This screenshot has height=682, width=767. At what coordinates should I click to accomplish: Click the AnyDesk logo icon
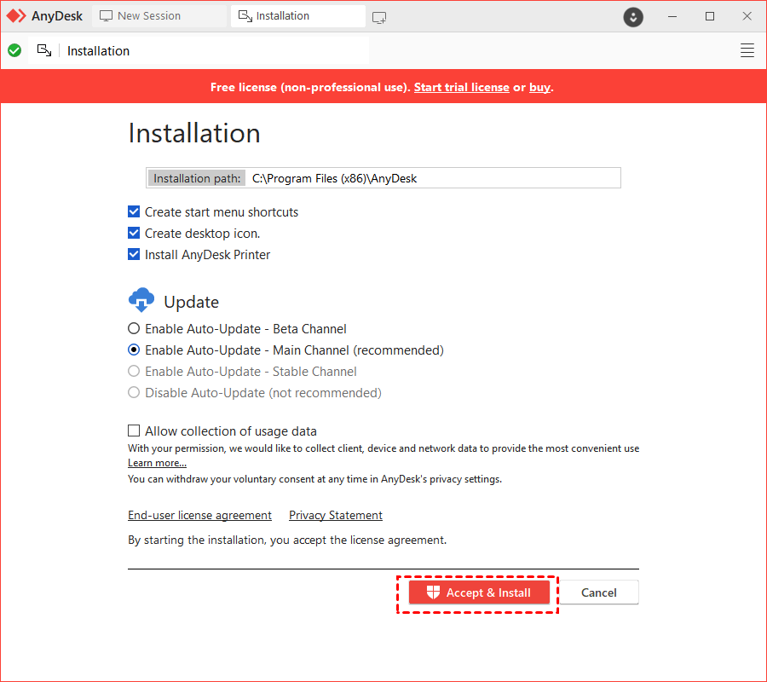click(x=16, y=16)
